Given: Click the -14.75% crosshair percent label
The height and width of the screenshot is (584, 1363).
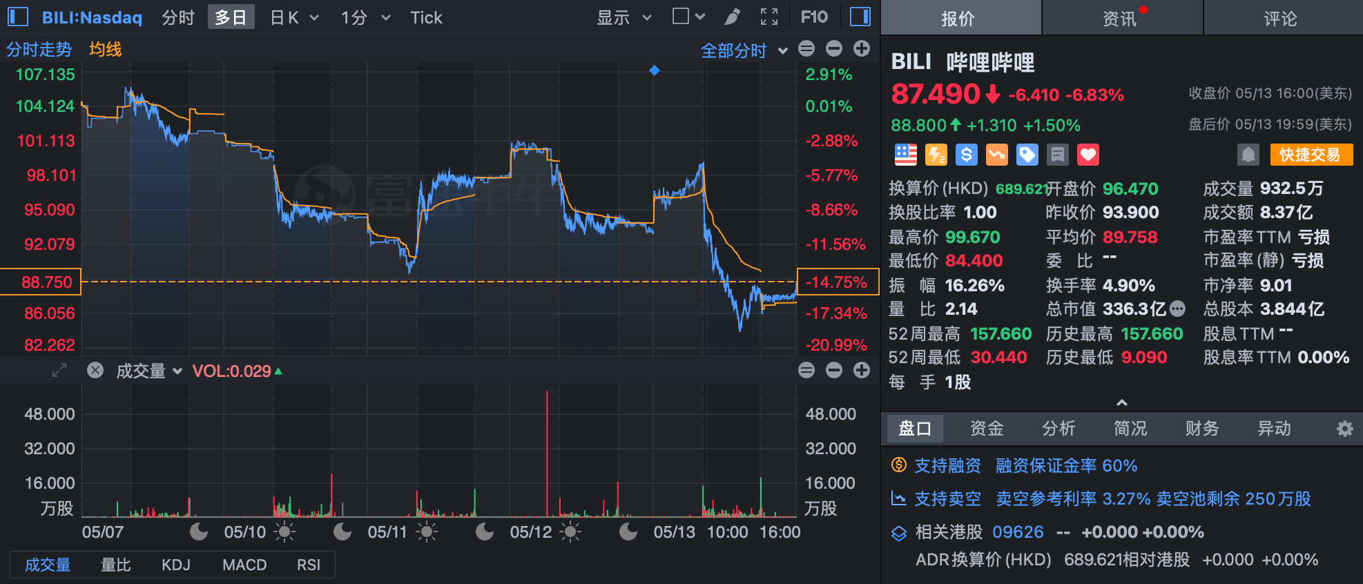Looking at the screenshot, I should tap(838, 282).
